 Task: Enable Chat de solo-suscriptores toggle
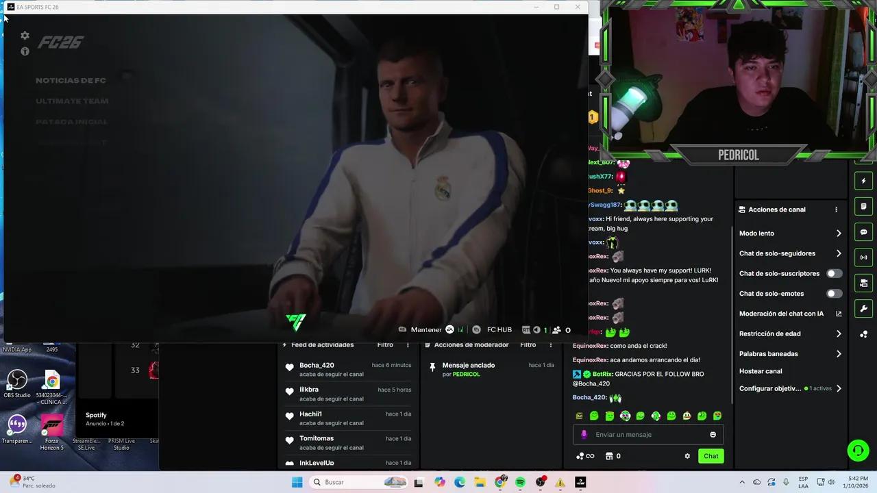(833, 273)
